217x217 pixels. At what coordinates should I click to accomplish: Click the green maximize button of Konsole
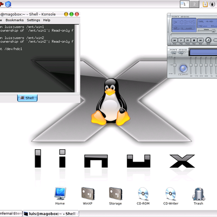tap(72, 14)
